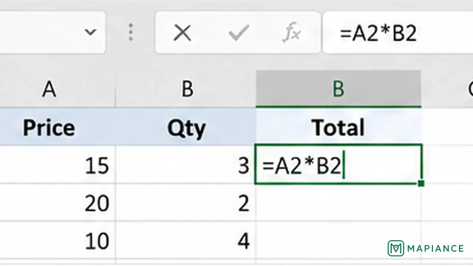
Task: Confirm the formula with the checkmark icon
Action: (239, 33)
